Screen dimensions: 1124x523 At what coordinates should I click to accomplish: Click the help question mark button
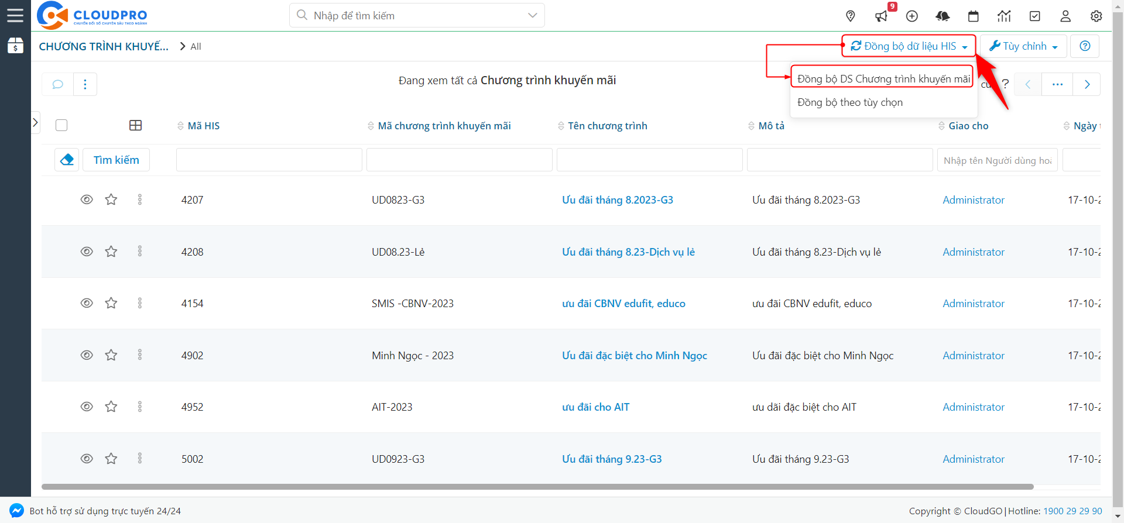pos(1085,46)
